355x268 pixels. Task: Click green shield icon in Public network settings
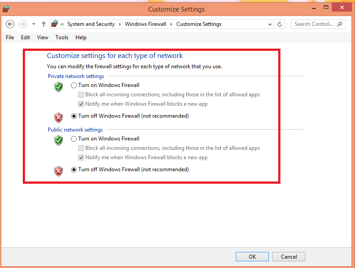[x=58, y=140]
